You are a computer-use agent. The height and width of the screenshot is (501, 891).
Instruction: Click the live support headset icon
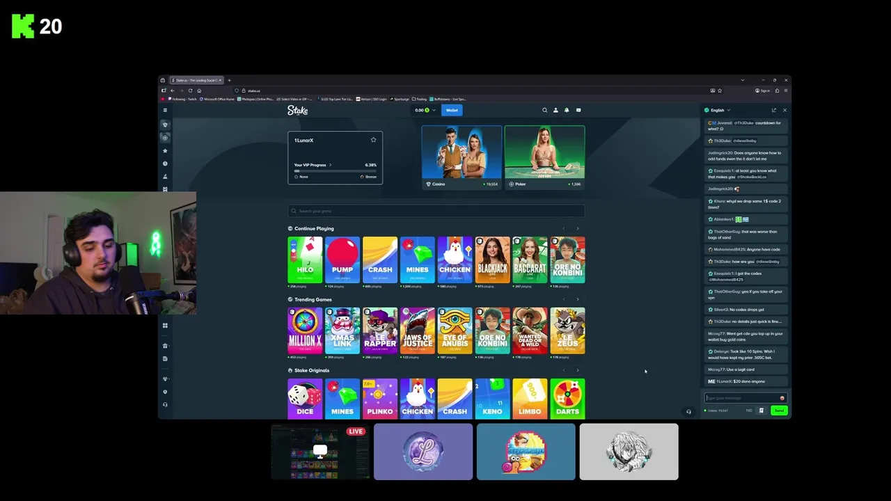click(688, 411)
